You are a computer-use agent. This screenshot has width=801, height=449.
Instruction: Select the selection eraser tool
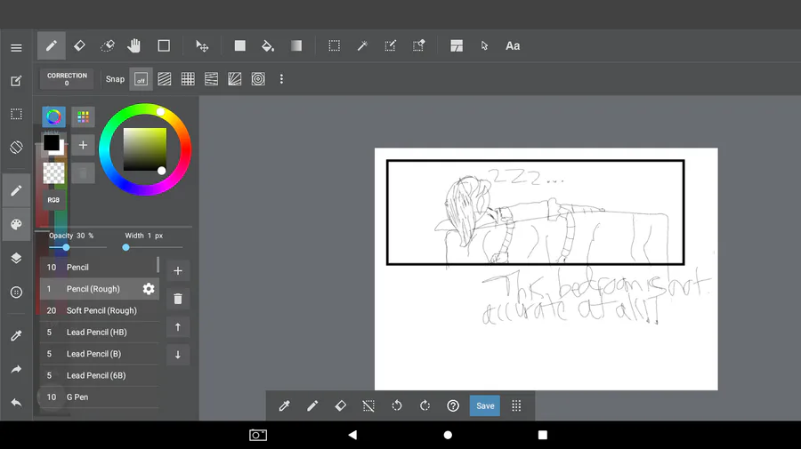[x=419, y=46]
